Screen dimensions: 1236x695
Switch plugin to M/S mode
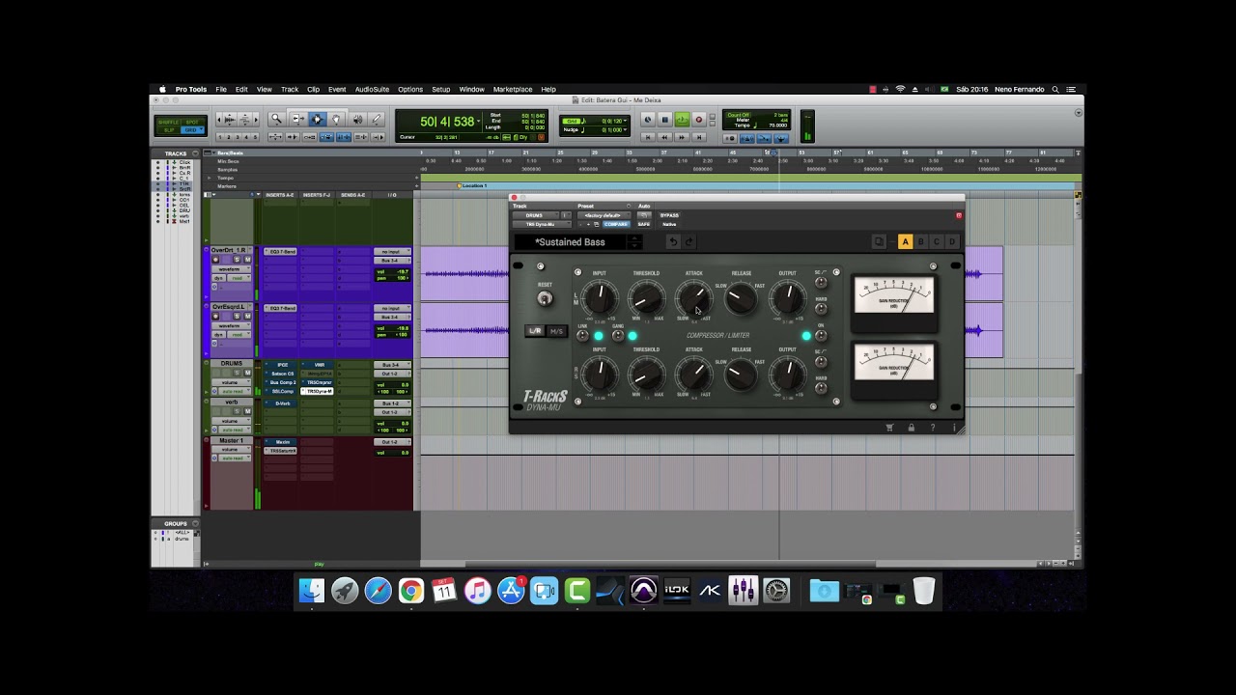556,331
